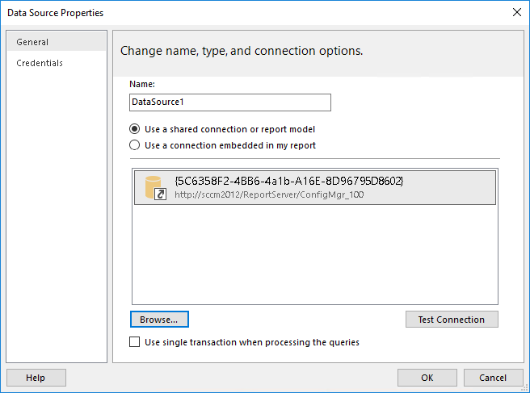
Task: Cancel the data source changes
Action: tap(493, 378)
